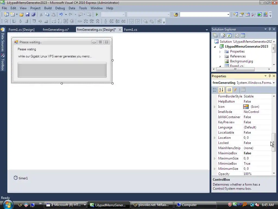Image resolution: width=278 pixels, height=209 pixels.
Task: Click the Align Tops layout icon
Action: point(34,21)
